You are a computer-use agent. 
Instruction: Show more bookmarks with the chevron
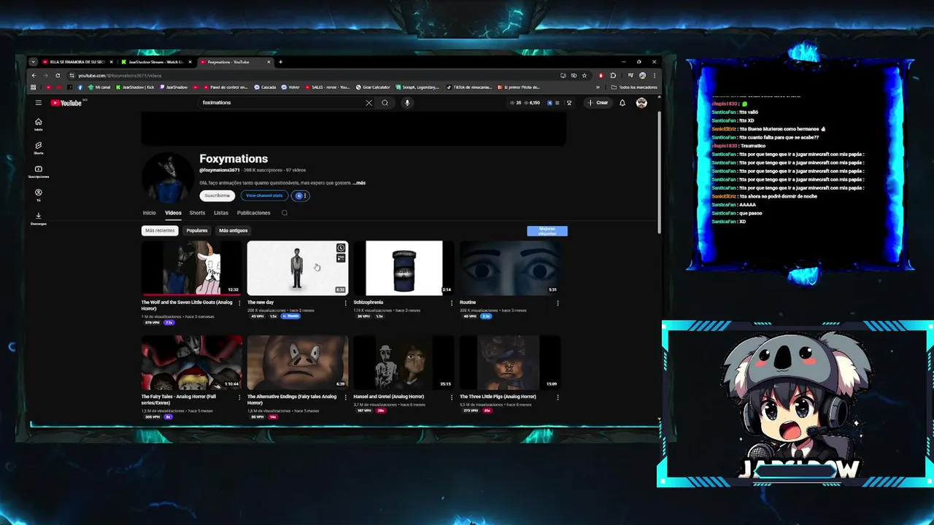click(x=598, y=87)
